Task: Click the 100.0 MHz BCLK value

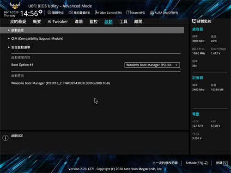Action: coord(199,54)
